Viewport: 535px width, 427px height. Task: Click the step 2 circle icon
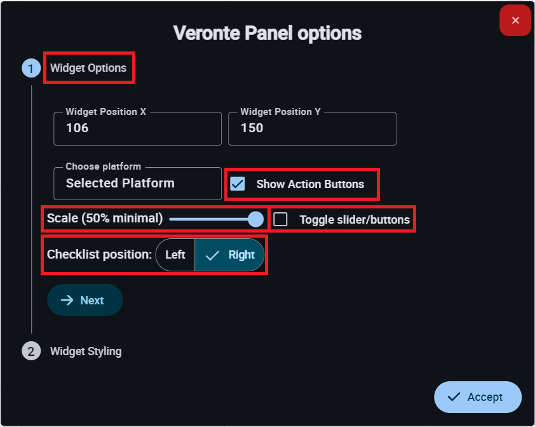coord(31,351)
